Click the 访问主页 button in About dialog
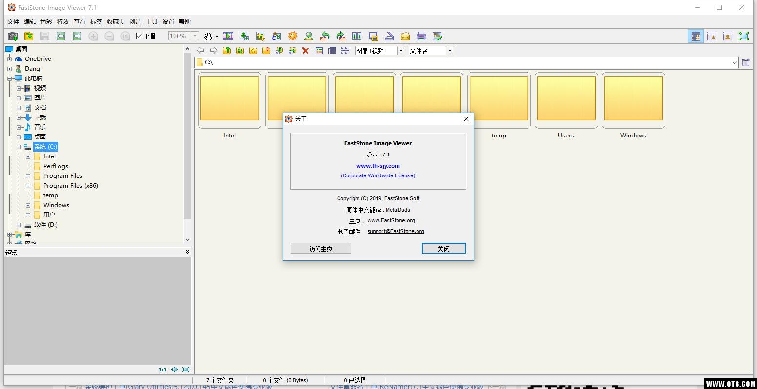757x389 pixels. (x=321, y=249)
